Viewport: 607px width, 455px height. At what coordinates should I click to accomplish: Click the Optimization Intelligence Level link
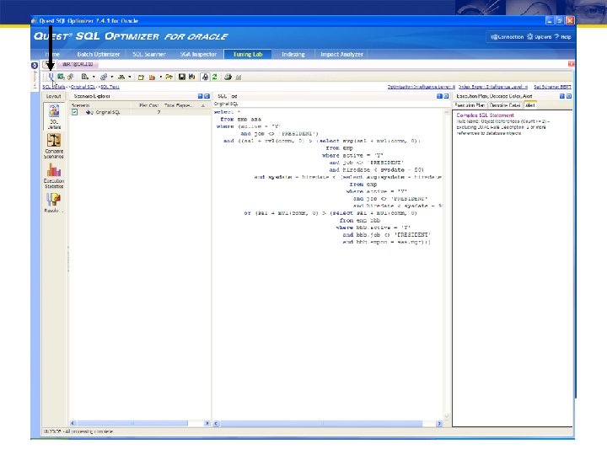[422, 87]
